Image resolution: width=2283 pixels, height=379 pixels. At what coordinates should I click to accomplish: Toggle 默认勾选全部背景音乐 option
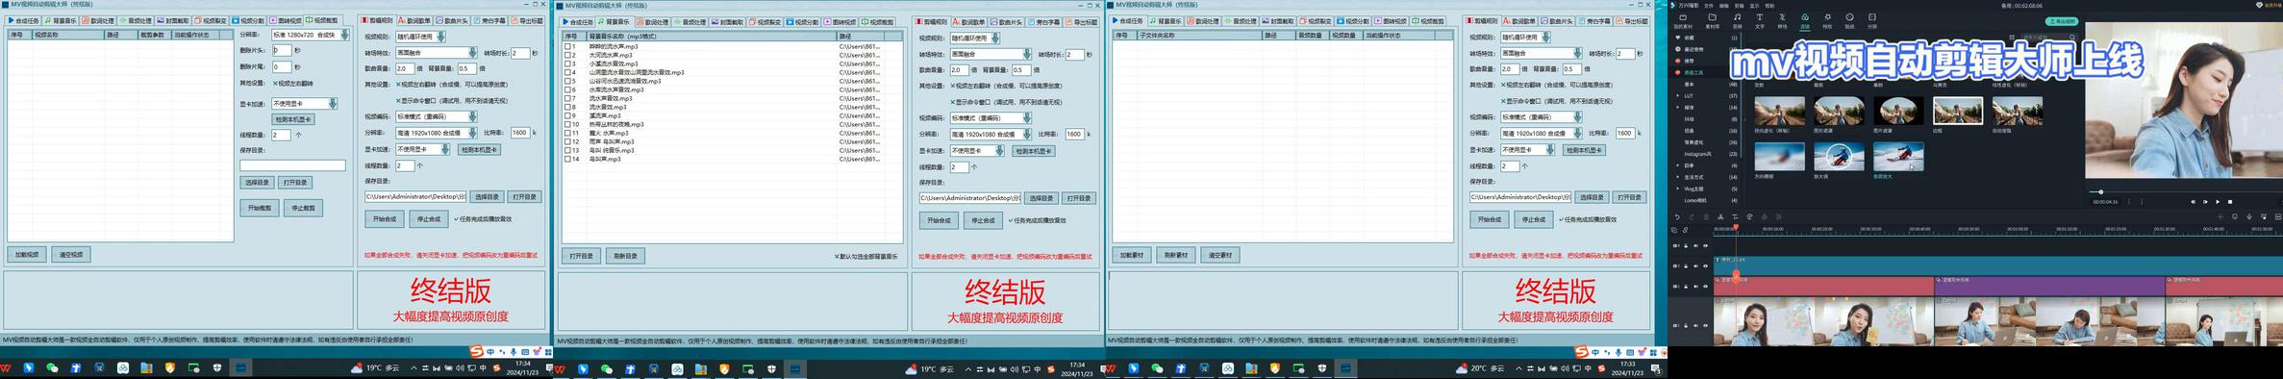point(866,257)
